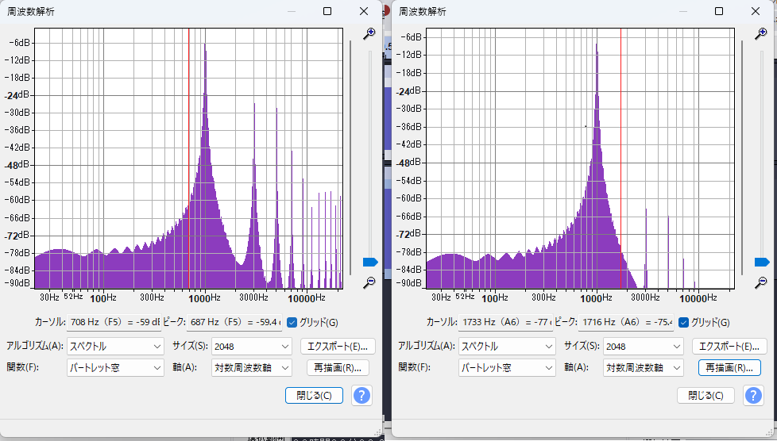
Task: Maximize the right 周波数解析 window
Action: pyautogui.click(x=719, y=11)
